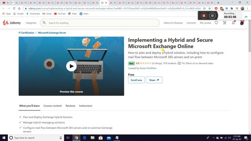The image size is (251, 141).
Task: Stop the screen recording
Action: [x=204, y=16]
